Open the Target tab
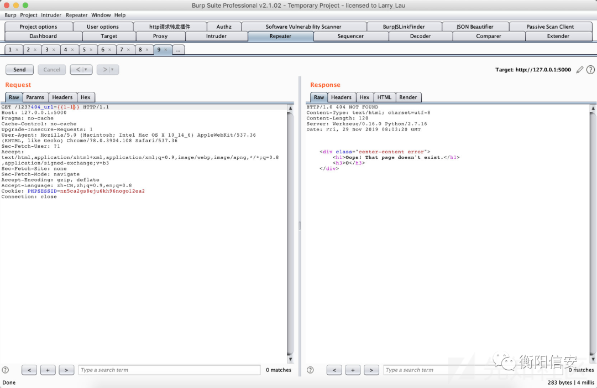This screenshot has height=388, width=597. click(109, 36)
